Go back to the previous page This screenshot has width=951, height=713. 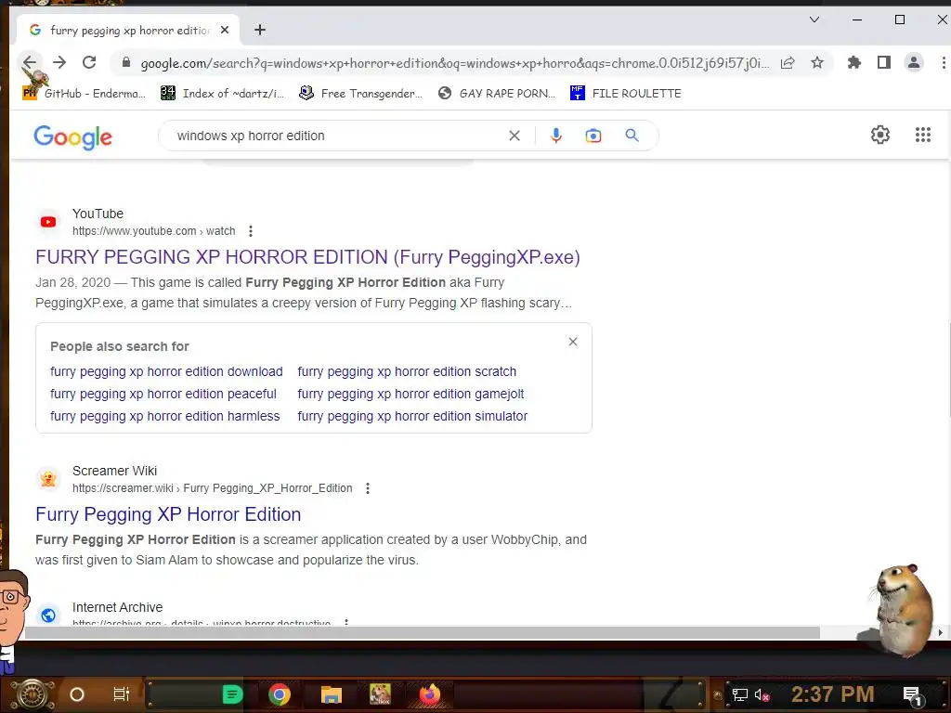click(x=29, y=62)
